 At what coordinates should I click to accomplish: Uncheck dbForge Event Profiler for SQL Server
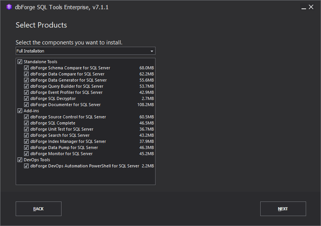point(26,93)
